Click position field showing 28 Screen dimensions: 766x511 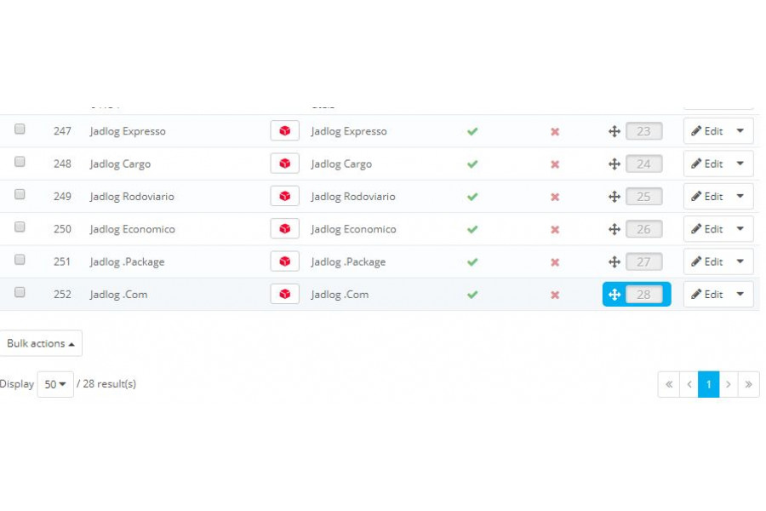click(x=644, y=295)
